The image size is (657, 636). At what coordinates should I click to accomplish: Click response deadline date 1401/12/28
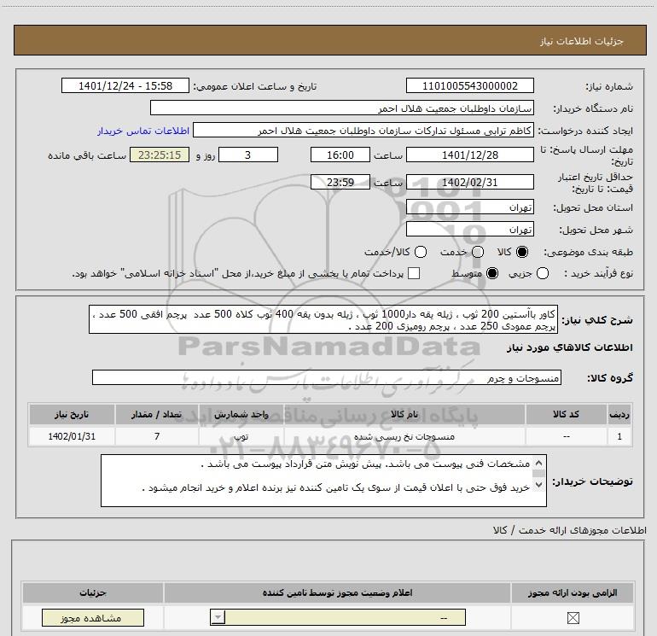click(469, 155)
